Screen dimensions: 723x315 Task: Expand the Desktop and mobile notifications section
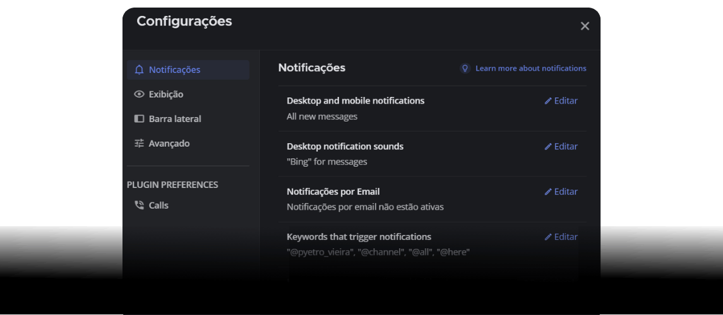click(356, 101)
